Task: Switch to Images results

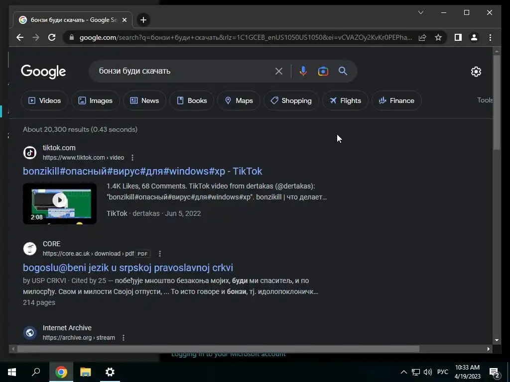Action: (96, 100)
